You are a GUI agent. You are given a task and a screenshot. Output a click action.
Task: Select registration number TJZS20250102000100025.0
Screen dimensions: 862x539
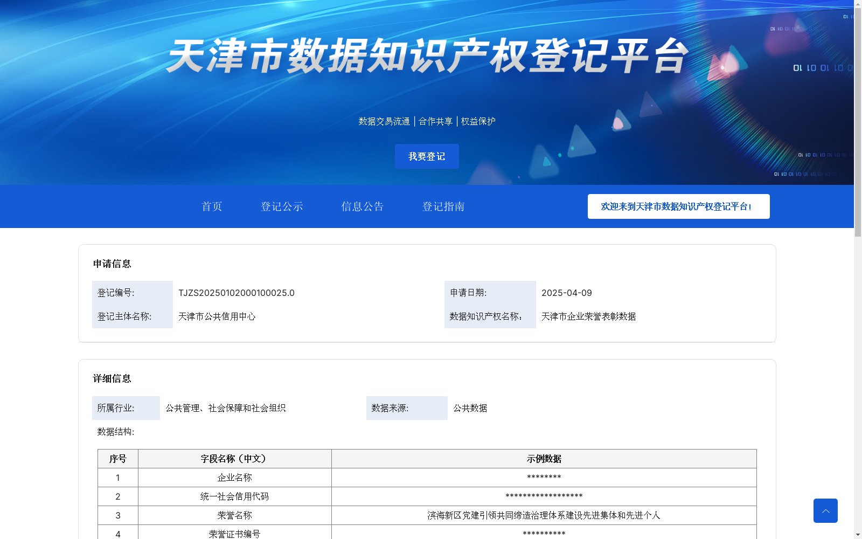237,293
